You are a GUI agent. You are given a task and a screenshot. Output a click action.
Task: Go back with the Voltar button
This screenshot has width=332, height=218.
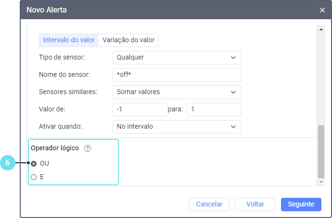pyautogui.click(x=255, y=205)
